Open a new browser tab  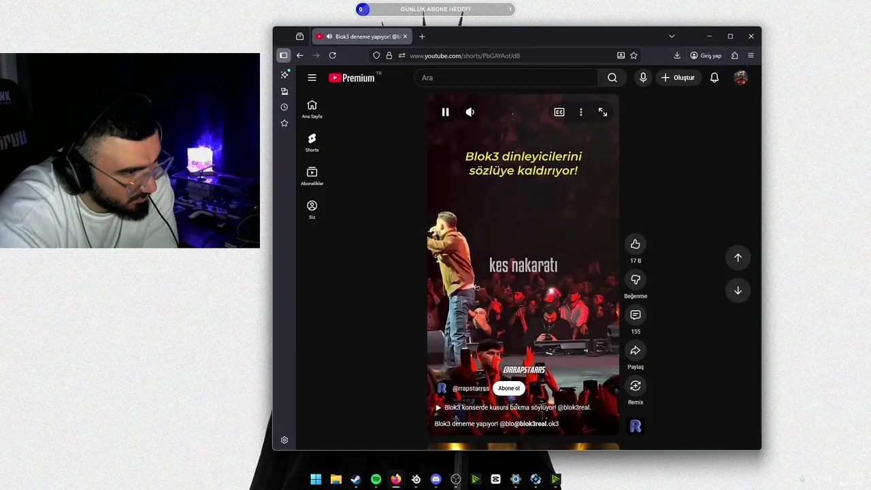tap(422, 36)
